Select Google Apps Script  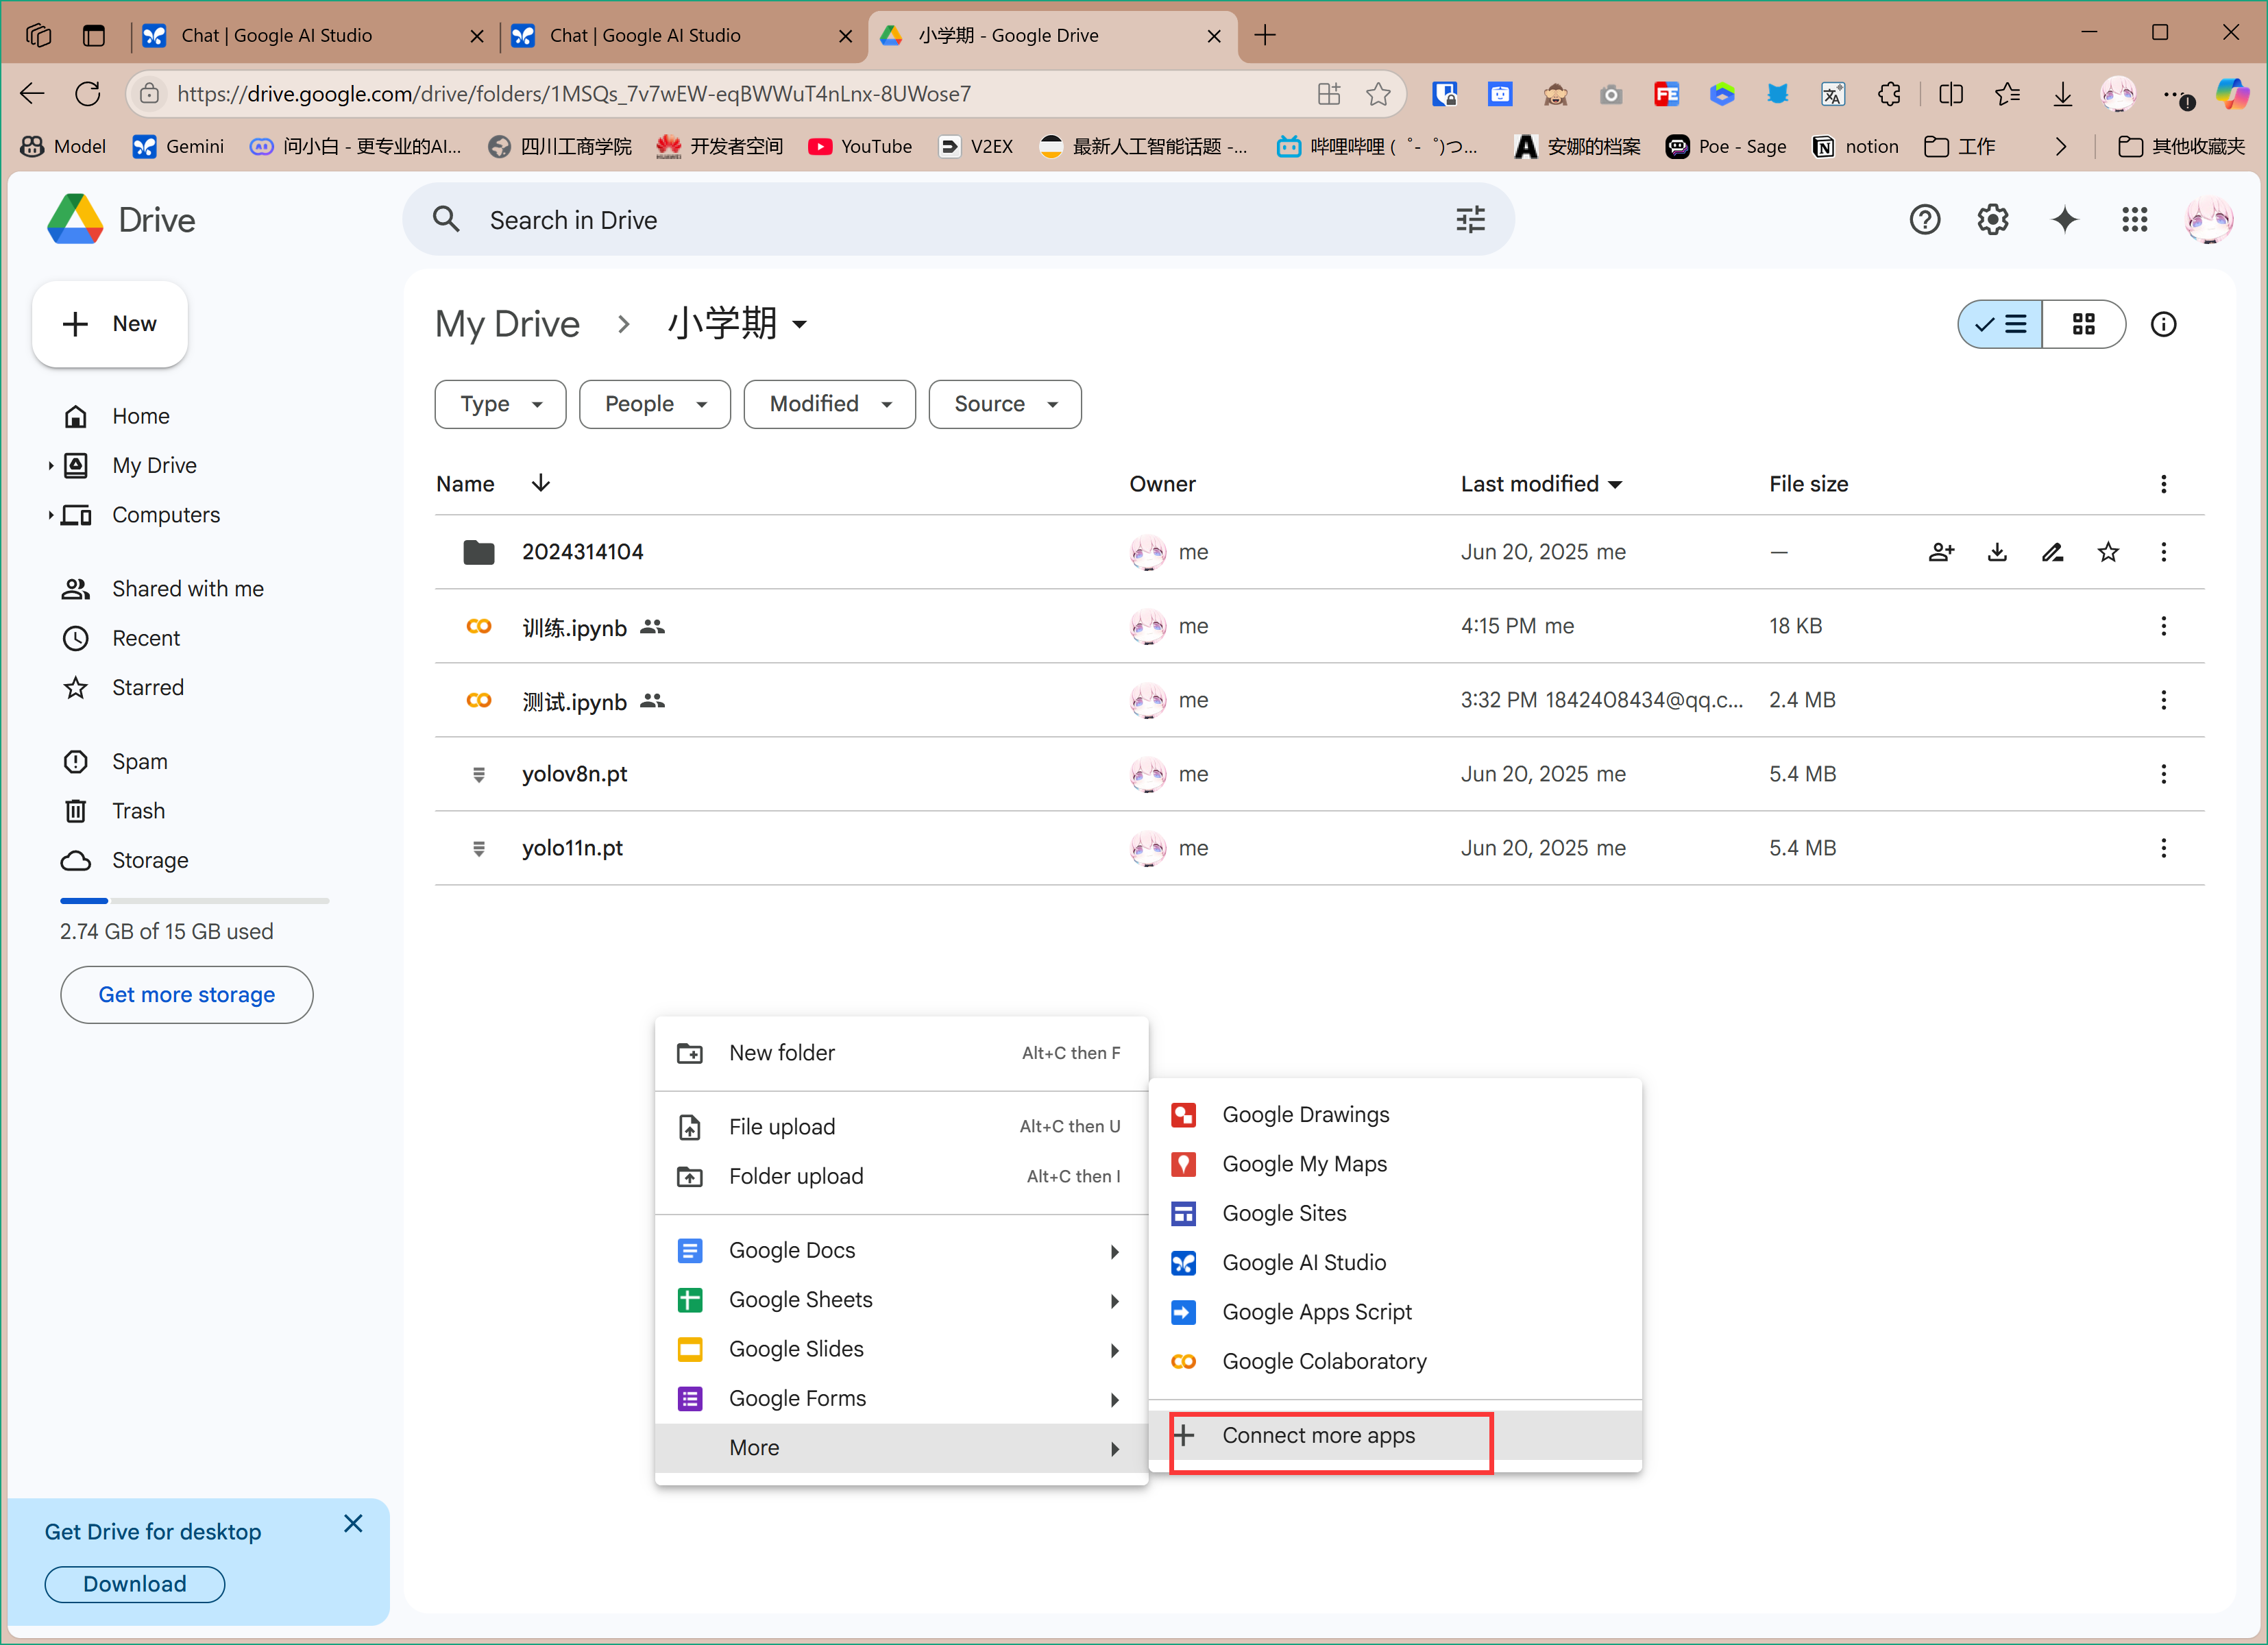[x=1395, y=1312]
